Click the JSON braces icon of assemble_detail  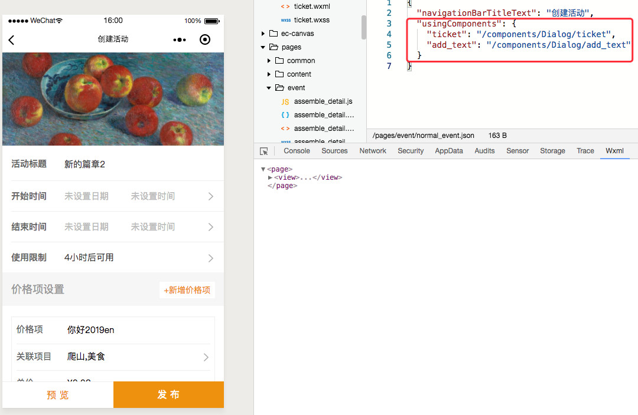tap(285, 115)
